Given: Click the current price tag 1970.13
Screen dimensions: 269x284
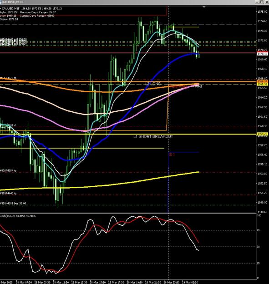Looking at the screenshot, I should pos(262,54).
